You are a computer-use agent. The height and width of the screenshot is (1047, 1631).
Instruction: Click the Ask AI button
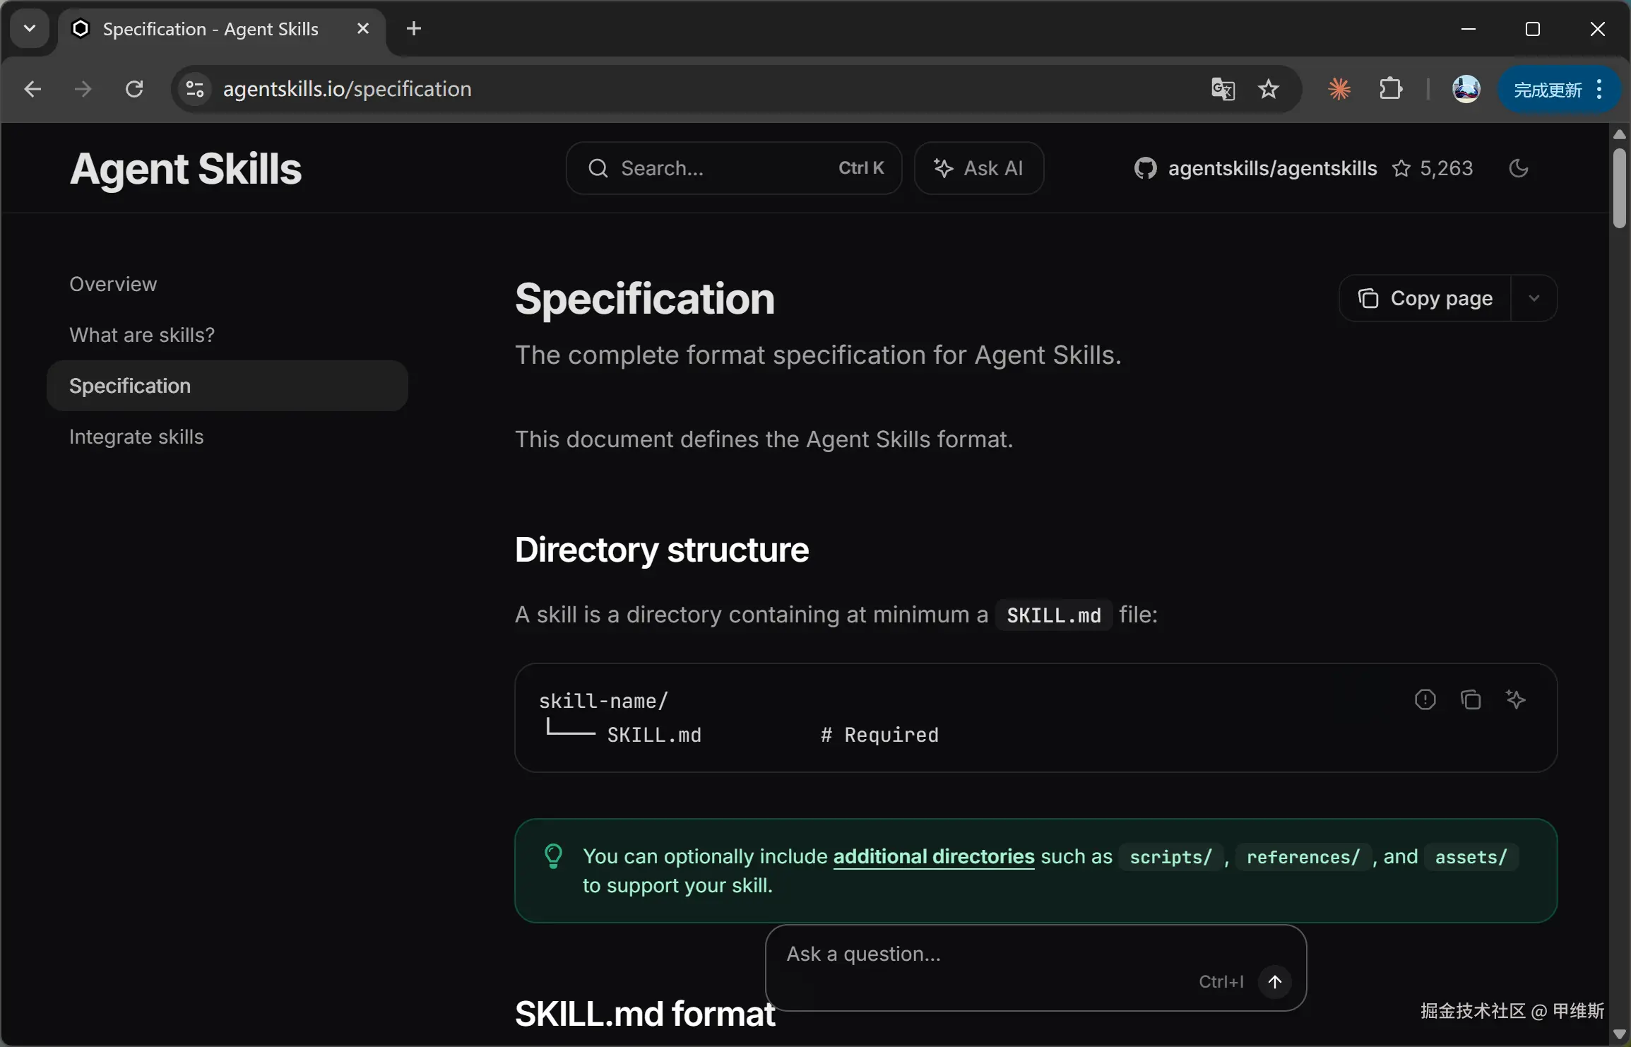point(978,168)
